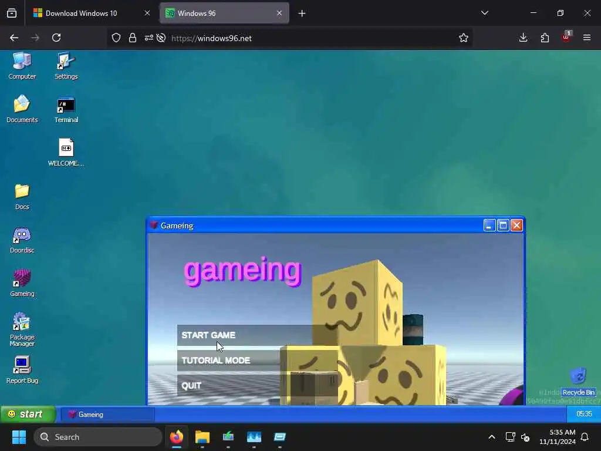
Task: Open the WELCOME markdown file icon
Action: click(x=66, y=152)
